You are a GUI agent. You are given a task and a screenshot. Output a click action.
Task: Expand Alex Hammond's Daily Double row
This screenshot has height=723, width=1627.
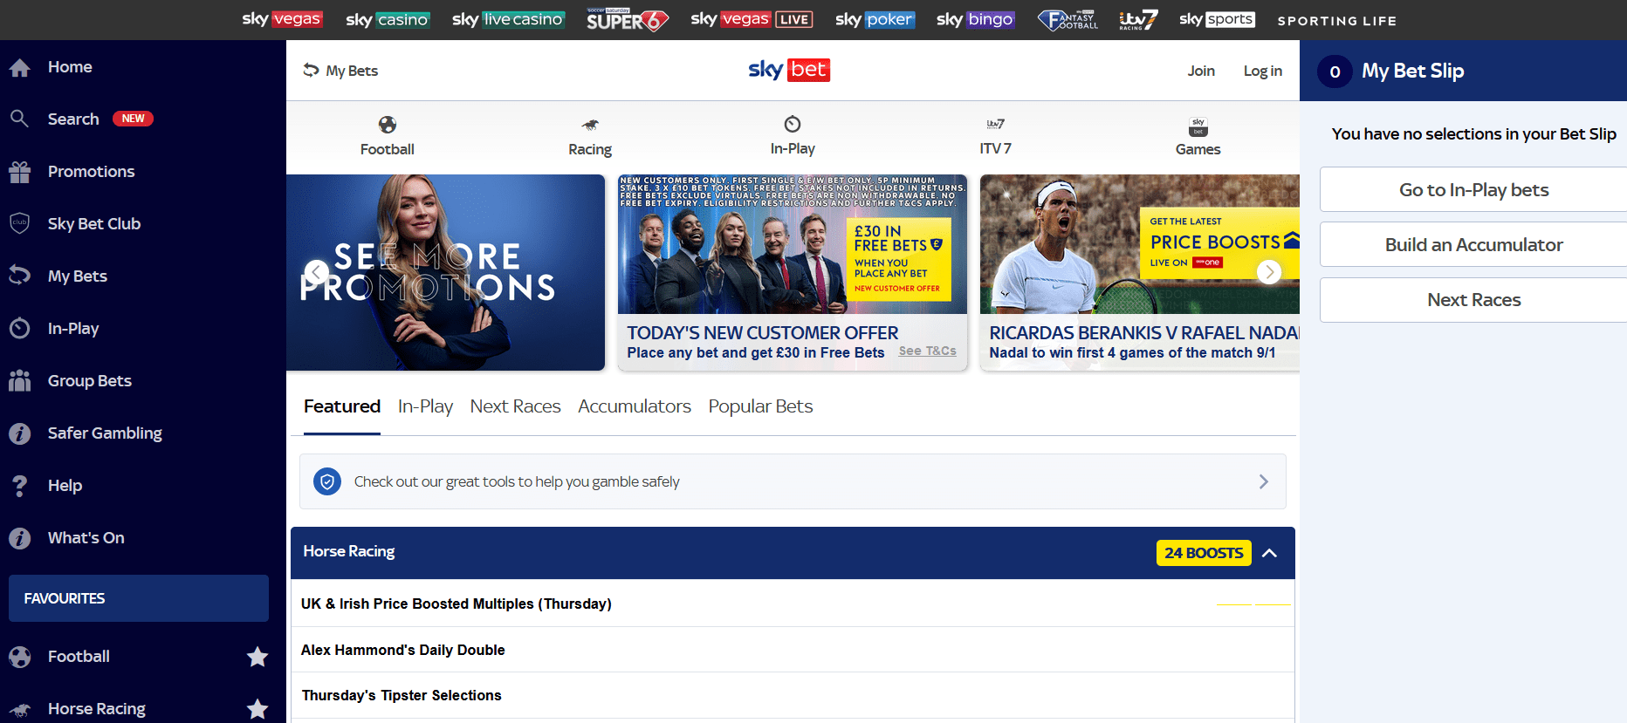point(793,650)
